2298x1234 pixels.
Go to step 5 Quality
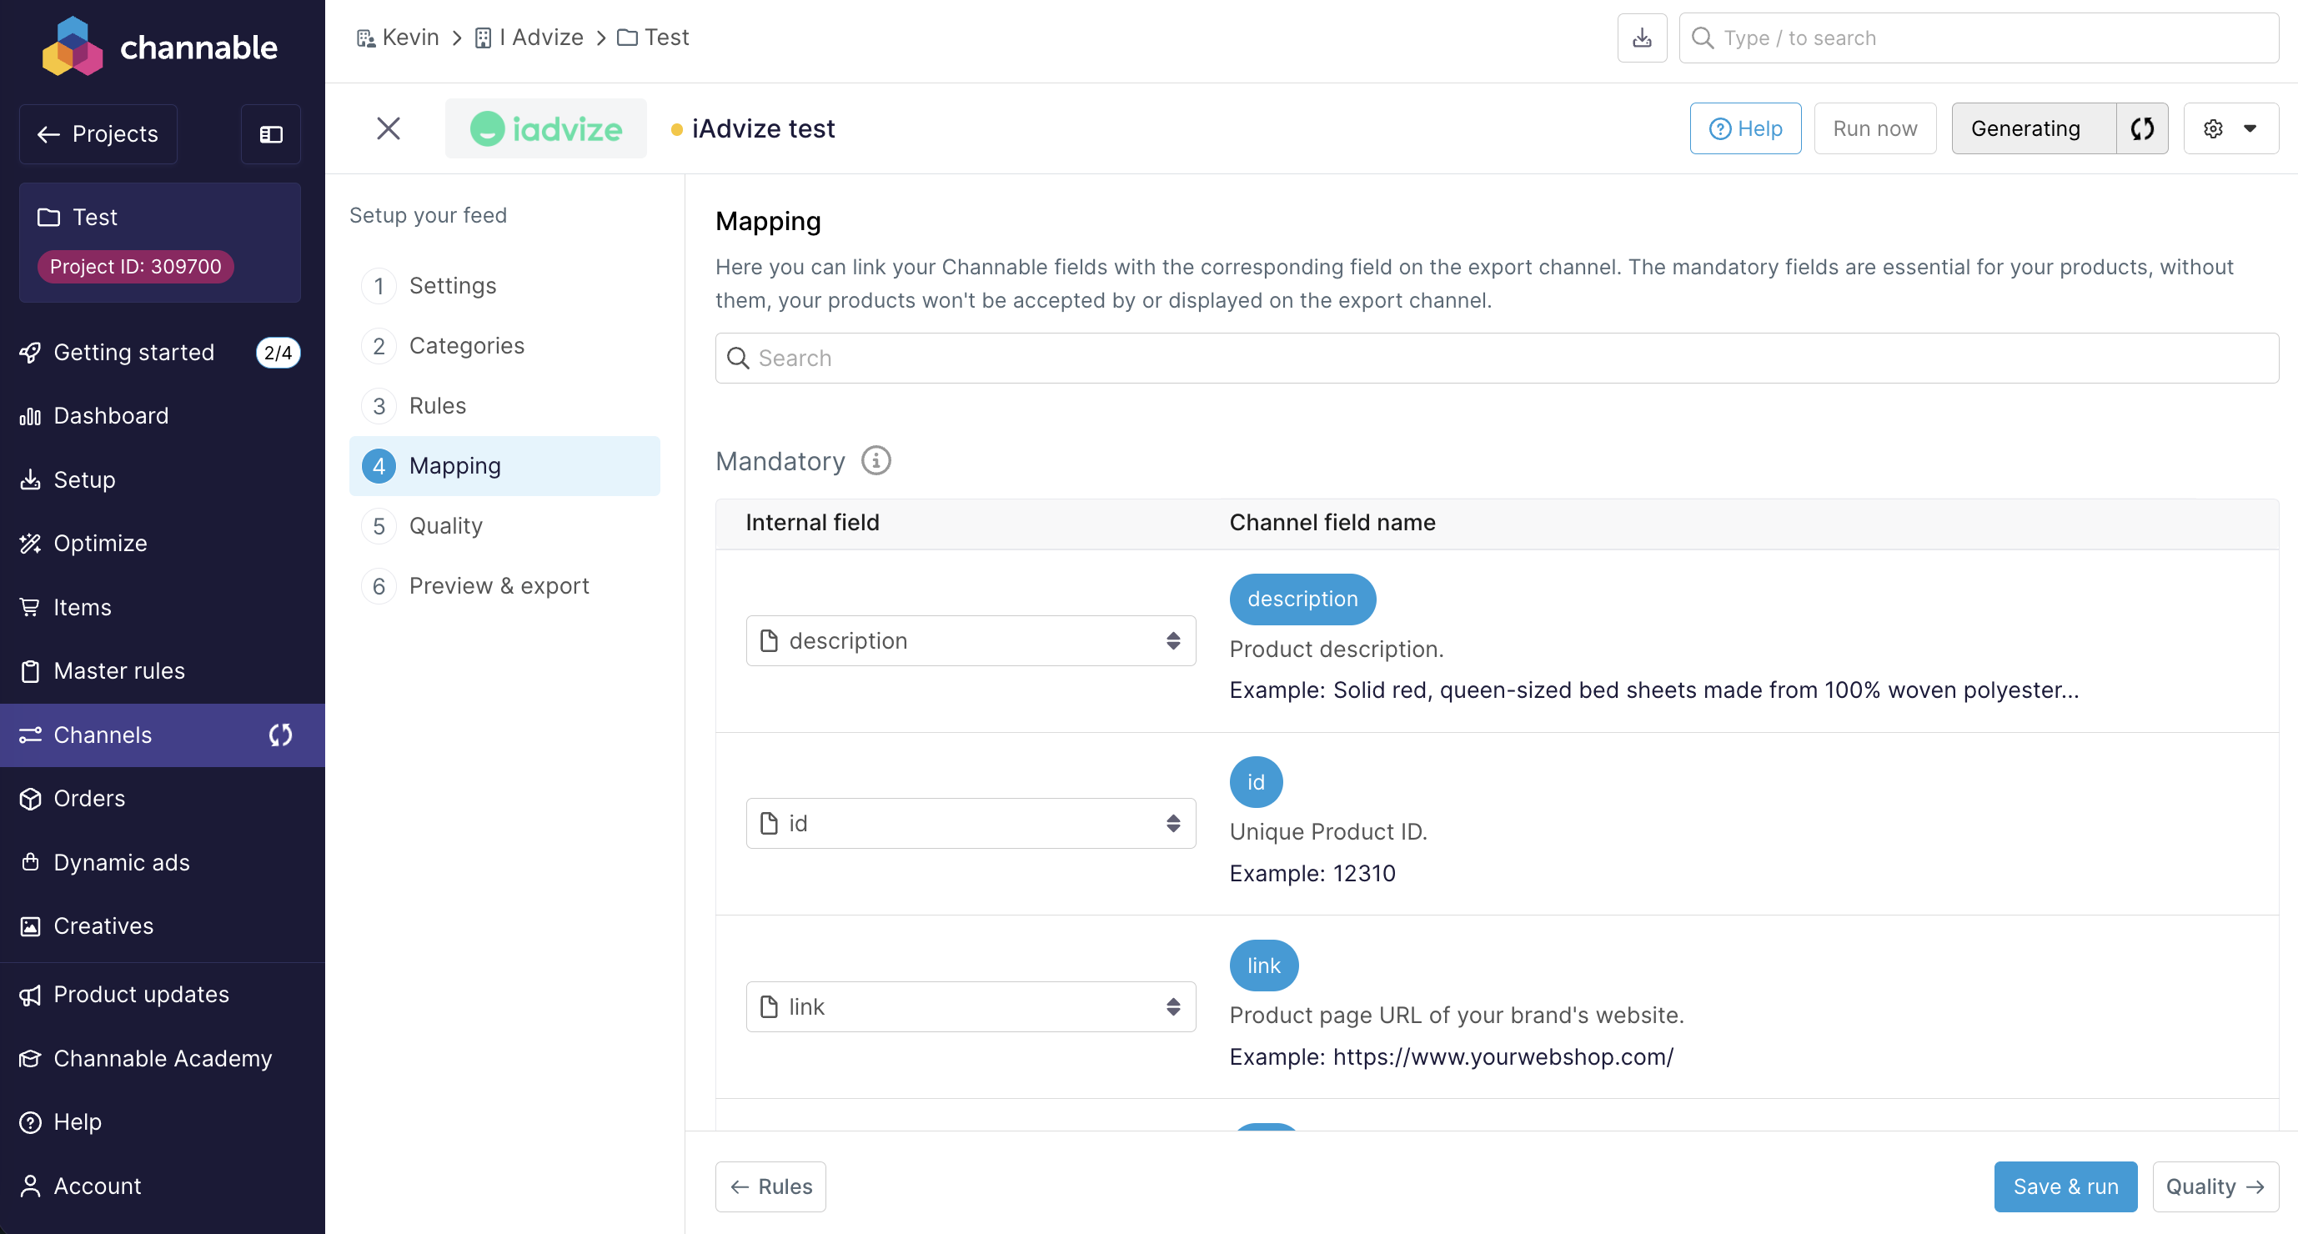coord(445,525)
